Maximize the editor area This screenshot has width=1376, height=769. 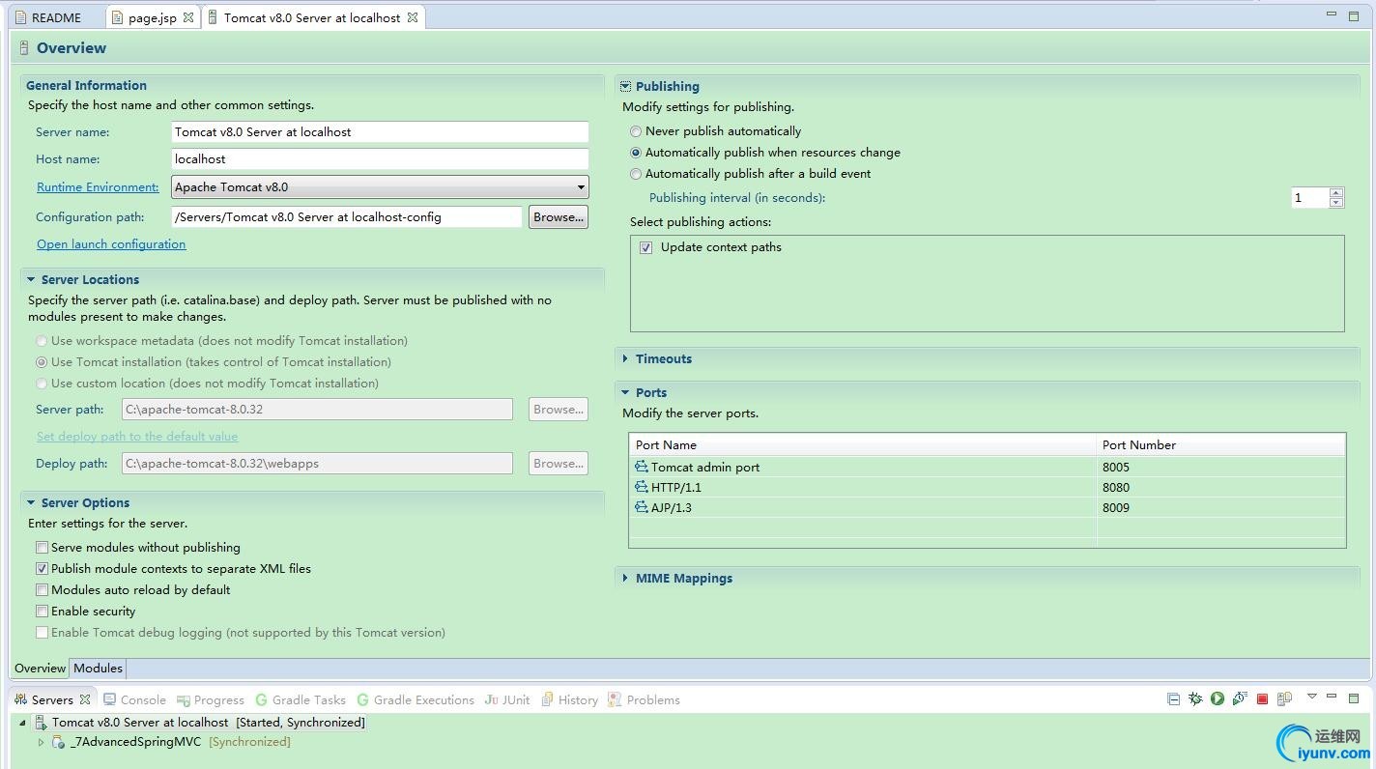1354,15
